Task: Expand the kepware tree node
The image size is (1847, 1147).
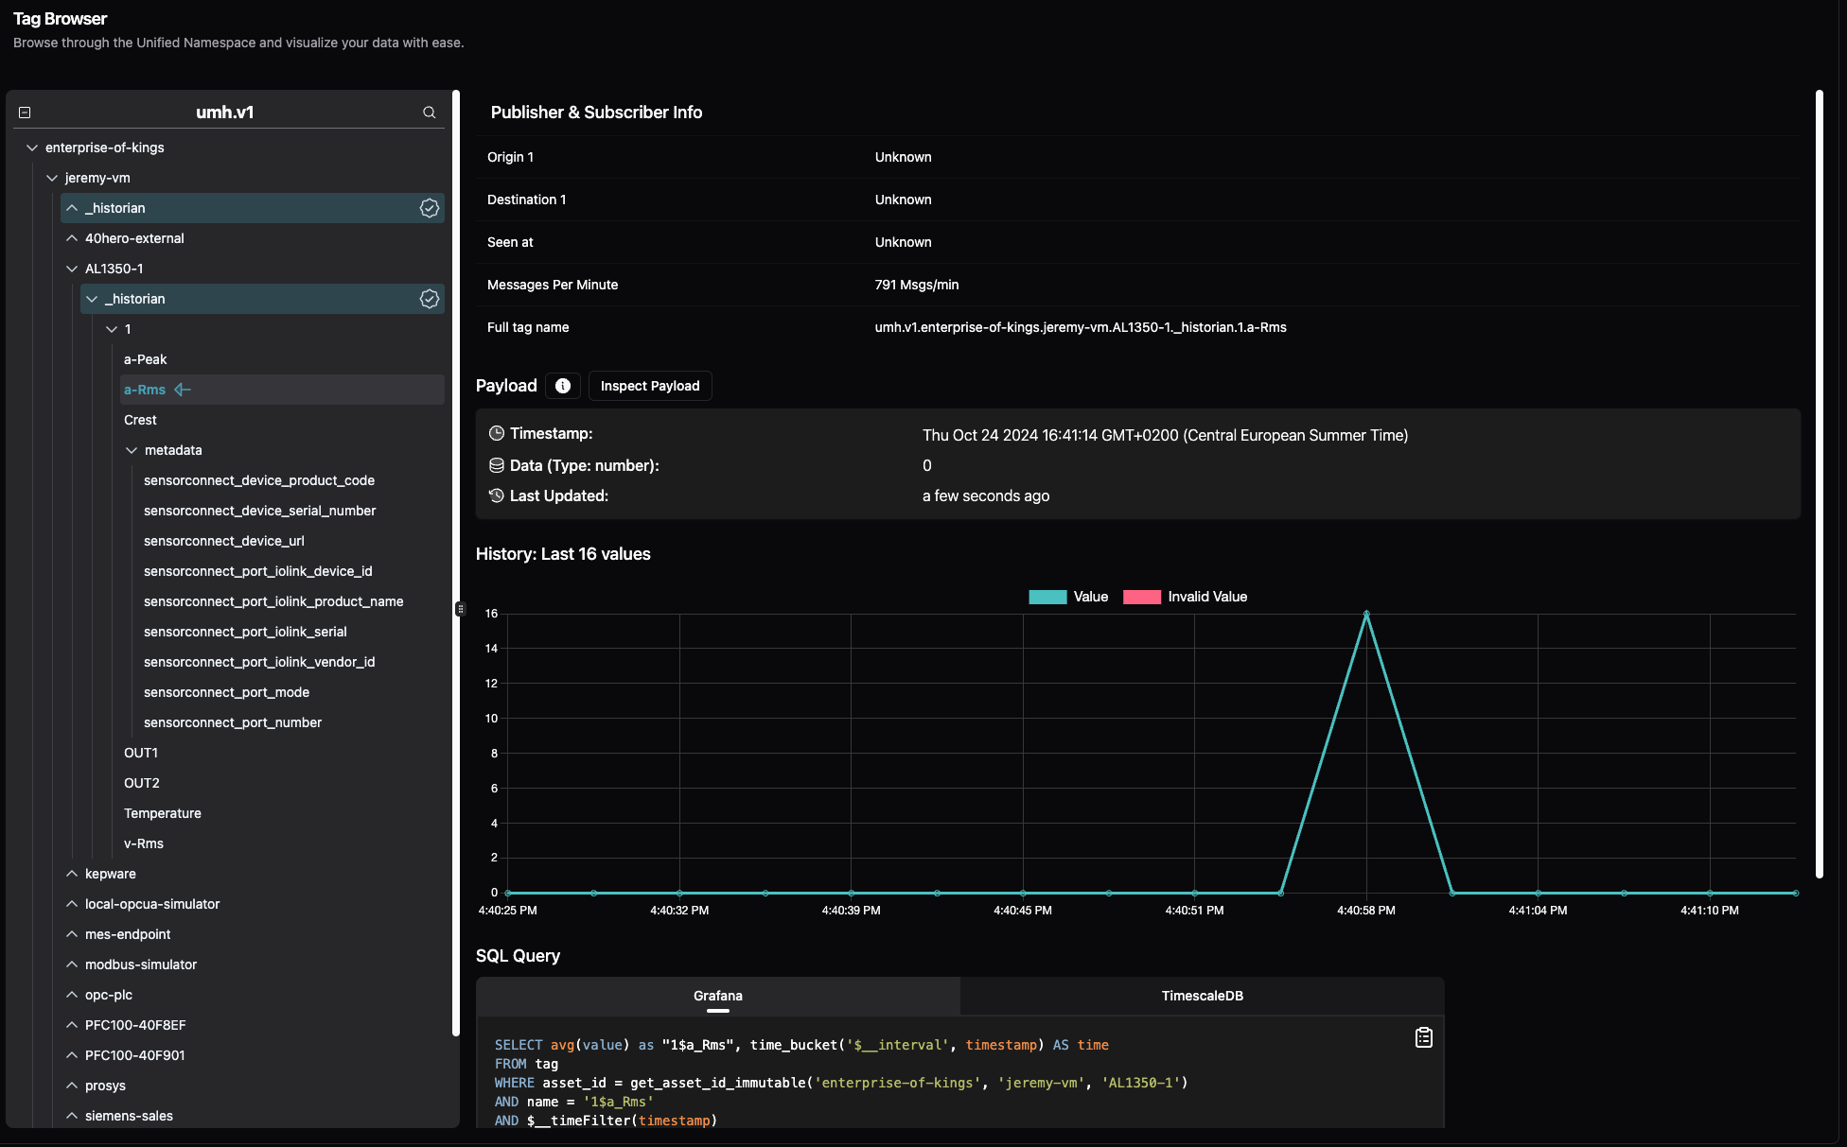Action: 72,874
